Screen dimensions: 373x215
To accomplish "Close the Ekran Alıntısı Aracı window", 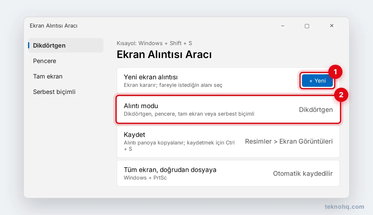I will coord(332,26).
